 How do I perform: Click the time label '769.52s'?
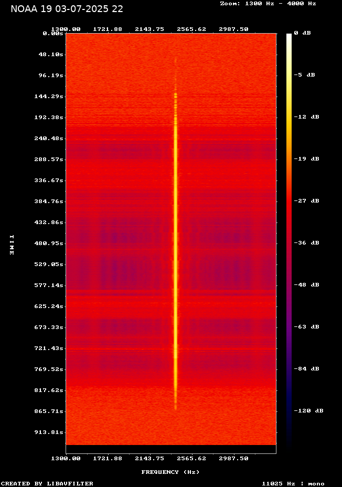coord(49,369)
